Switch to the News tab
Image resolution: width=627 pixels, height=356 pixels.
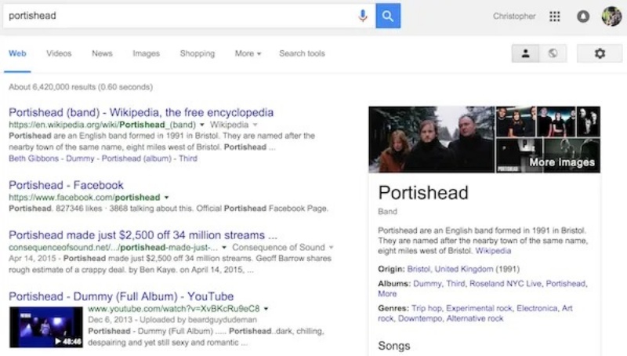click(x=102, y=53)
